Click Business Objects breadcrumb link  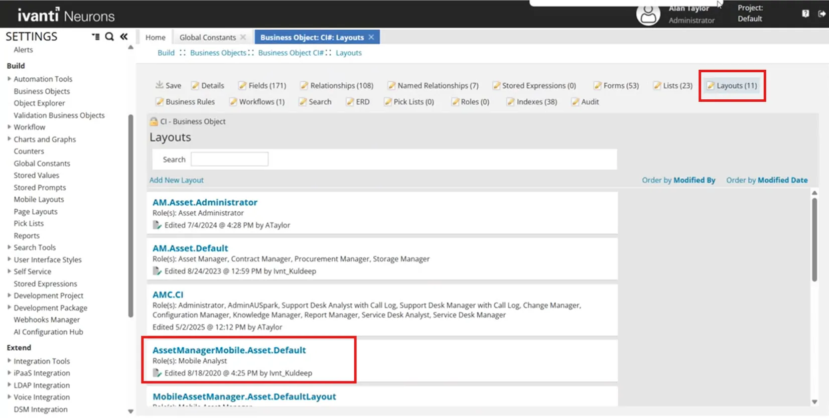(x=218, y=53)
